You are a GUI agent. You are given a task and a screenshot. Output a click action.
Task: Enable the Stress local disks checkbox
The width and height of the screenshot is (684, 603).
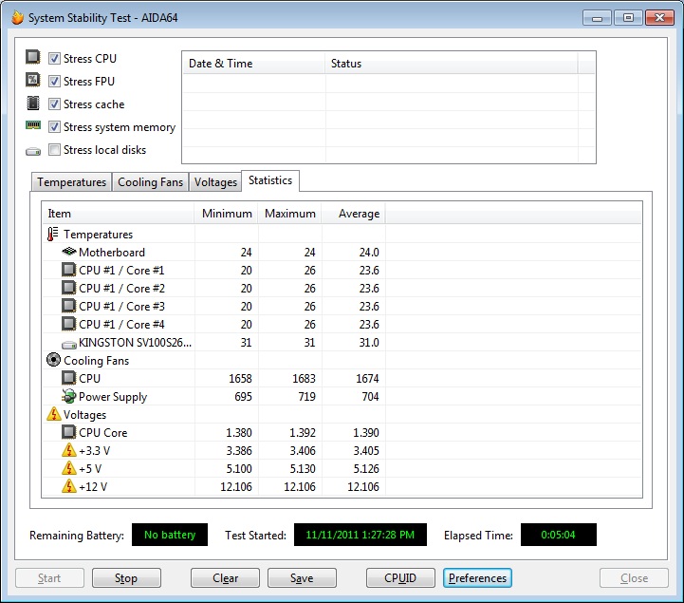pos(54,150)
